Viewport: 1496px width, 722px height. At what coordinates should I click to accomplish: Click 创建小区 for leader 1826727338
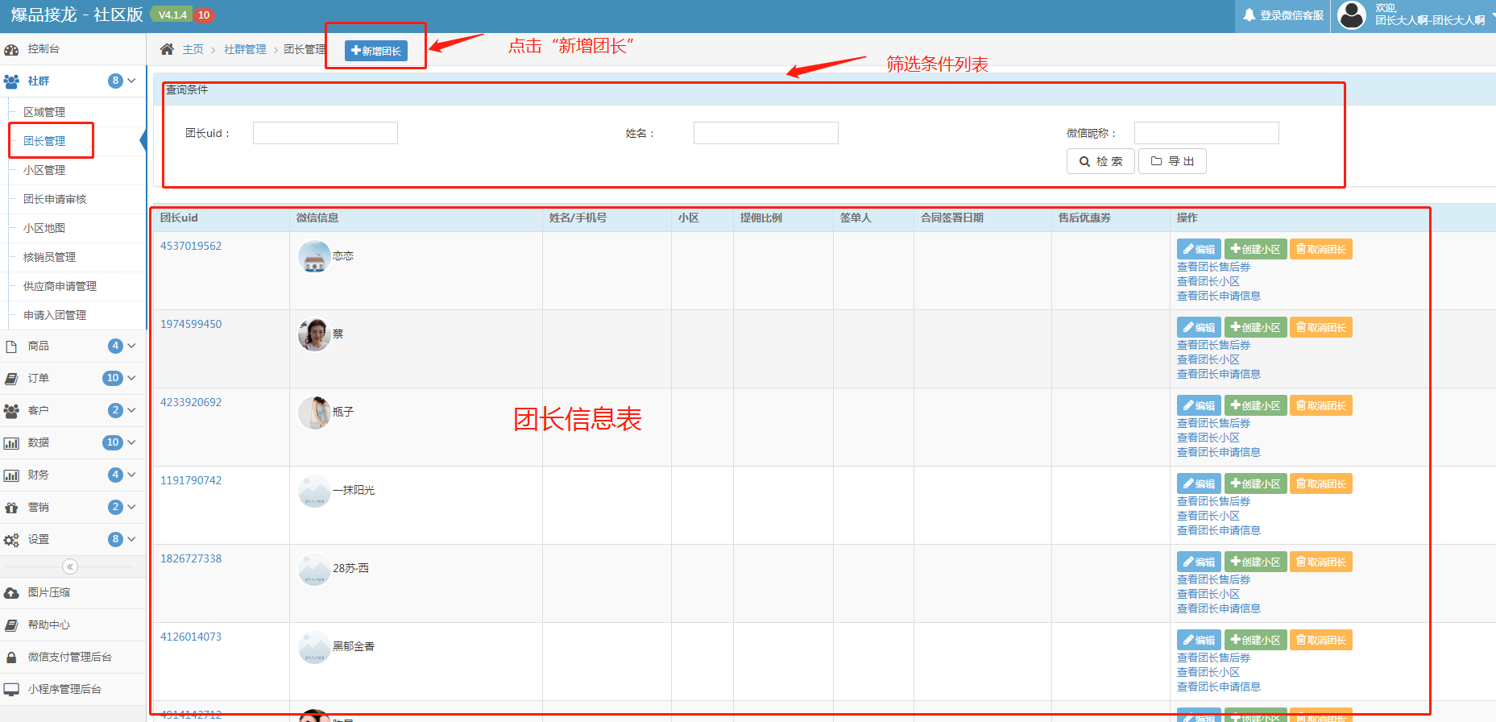(1255, 562)
